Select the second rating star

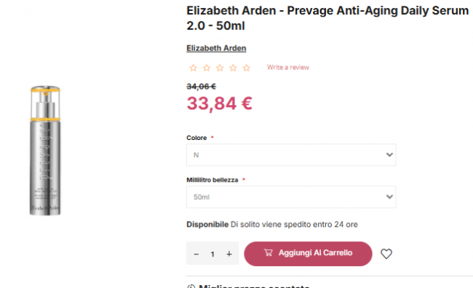coord(207,68)
